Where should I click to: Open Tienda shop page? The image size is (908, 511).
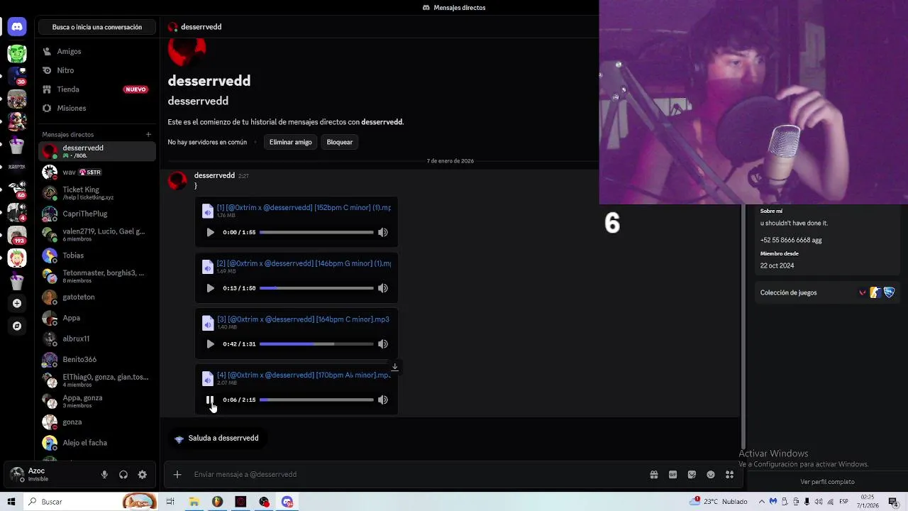pos(97,89)
